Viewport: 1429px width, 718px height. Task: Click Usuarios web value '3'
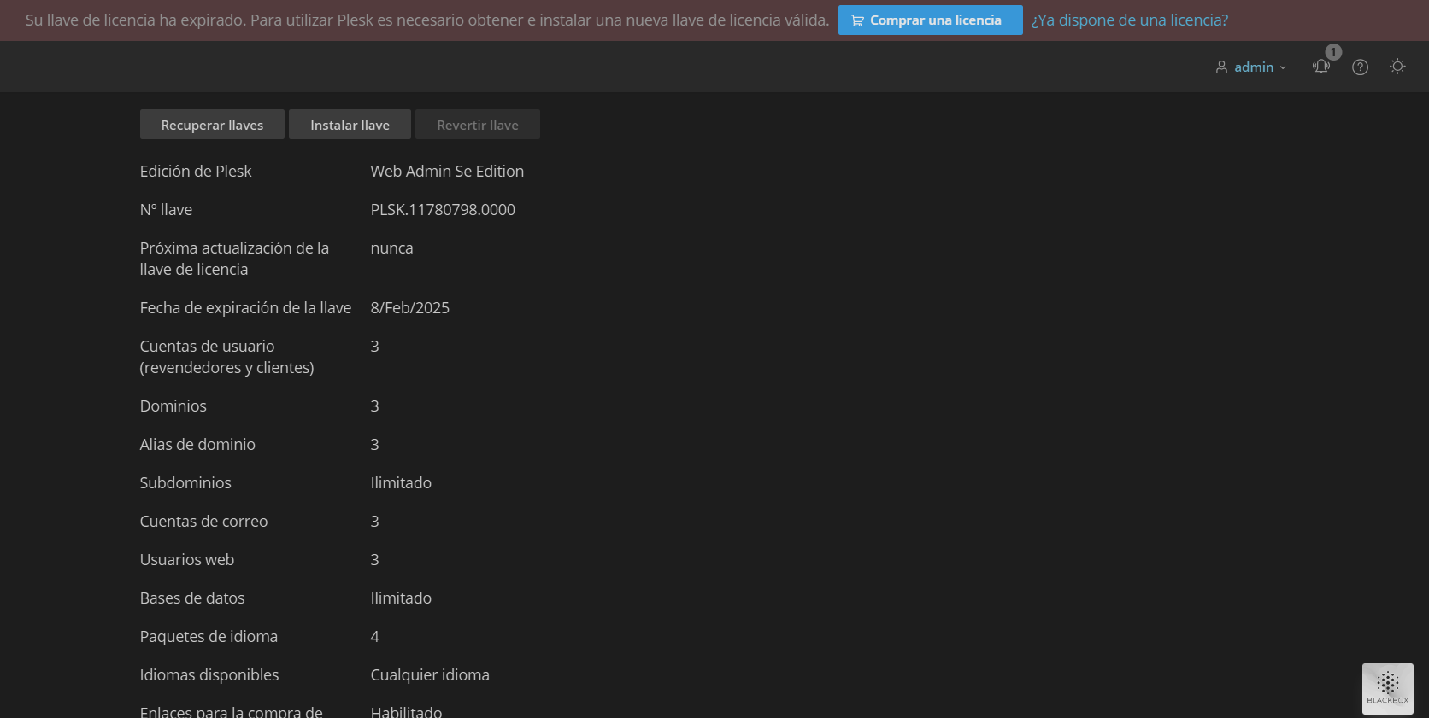tap(374, 559)
